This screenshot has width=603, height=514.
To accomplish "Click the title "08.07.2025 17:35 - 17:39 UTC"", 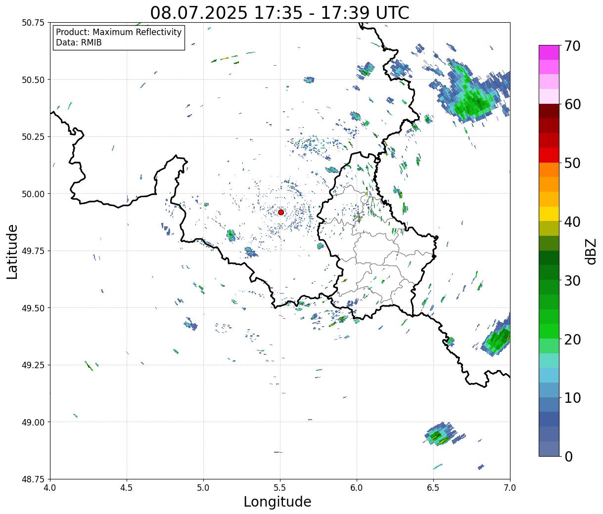I will [279, 12].
